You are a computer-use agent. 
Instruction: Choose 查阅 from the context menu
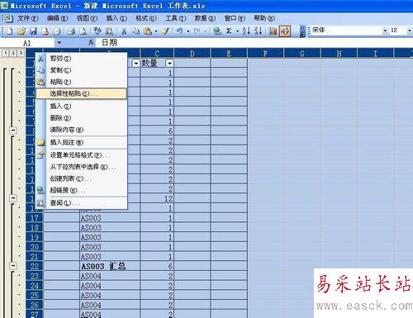pos(82,203)
